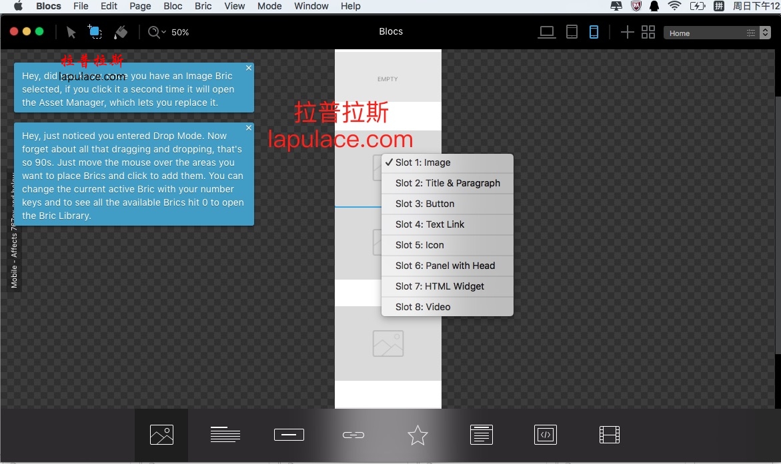This screenshot has width=781, height=464.
Task: Add a new page with plus icon
Action: click(627, 32)
